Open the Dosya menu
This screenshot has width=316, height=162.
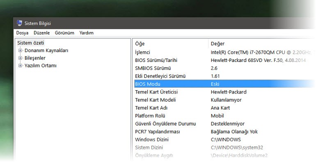coord(22,33)
